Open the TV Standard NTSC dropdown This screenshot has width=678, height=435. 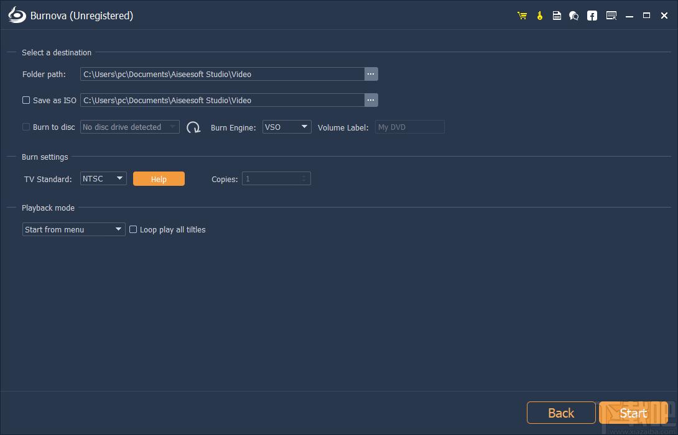pyautogui.click(x=103, y=178)
